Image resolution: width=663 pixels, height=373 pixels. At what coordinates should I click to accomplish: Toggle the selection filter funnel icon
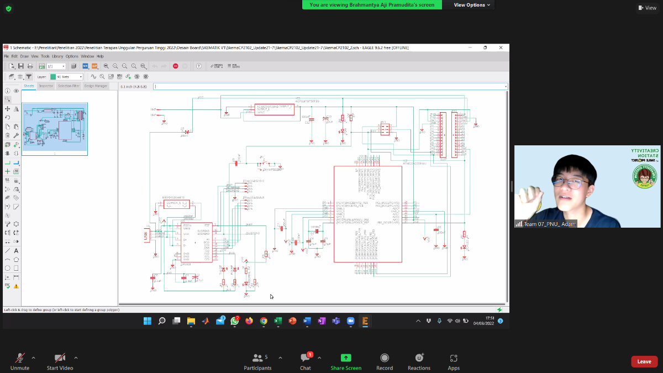[29, 77]
